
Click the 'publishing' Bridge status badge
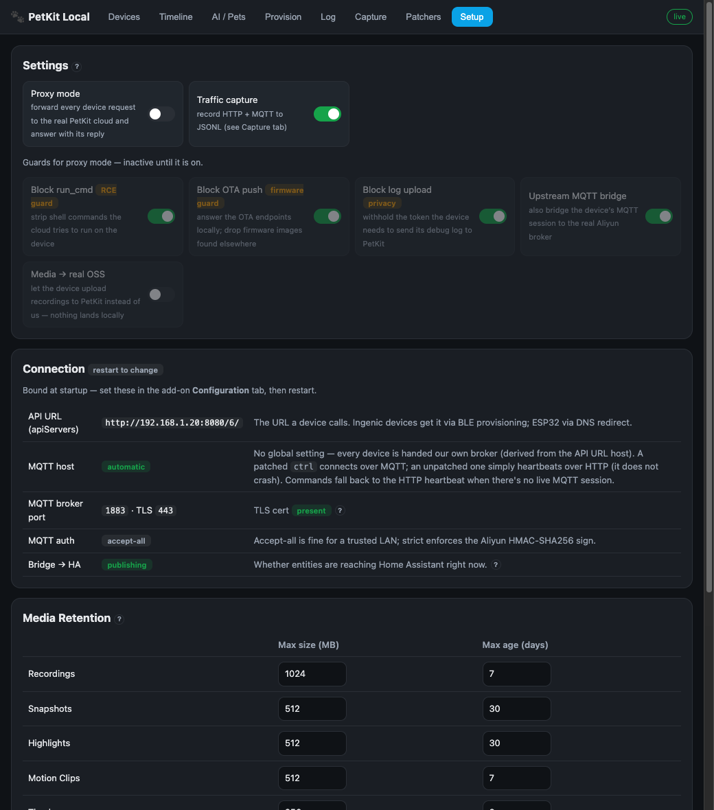(126, 565)
